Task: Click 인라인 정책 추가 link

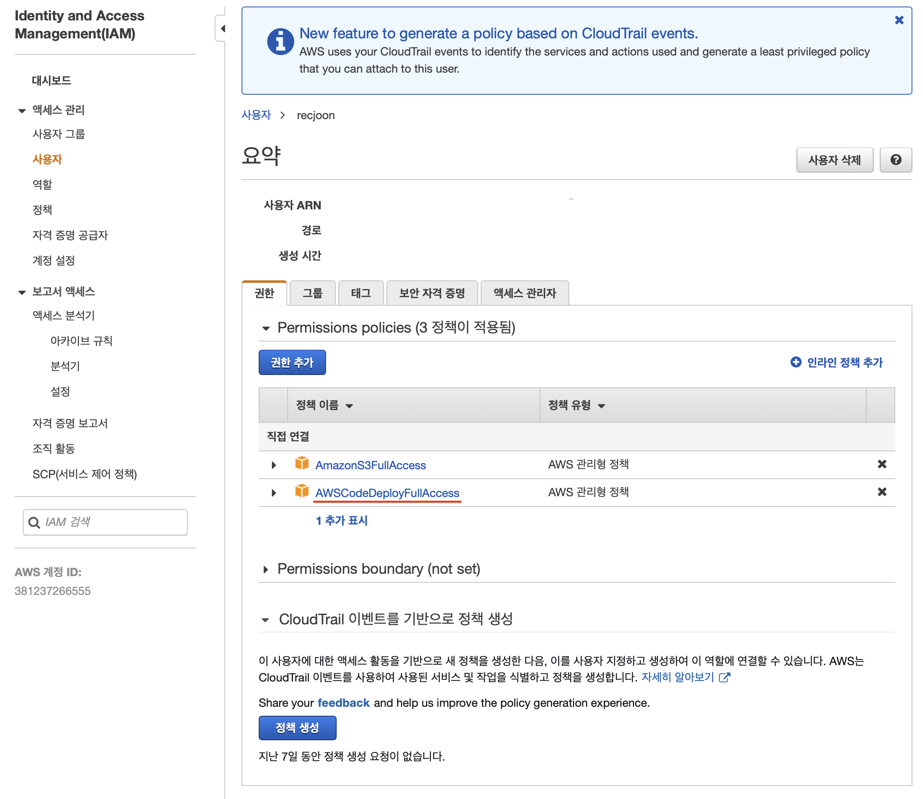Action: click(x=845, y=362)
